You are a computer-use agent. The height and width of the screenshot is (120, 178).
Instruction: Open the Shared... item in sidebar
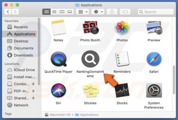[18, 98]
